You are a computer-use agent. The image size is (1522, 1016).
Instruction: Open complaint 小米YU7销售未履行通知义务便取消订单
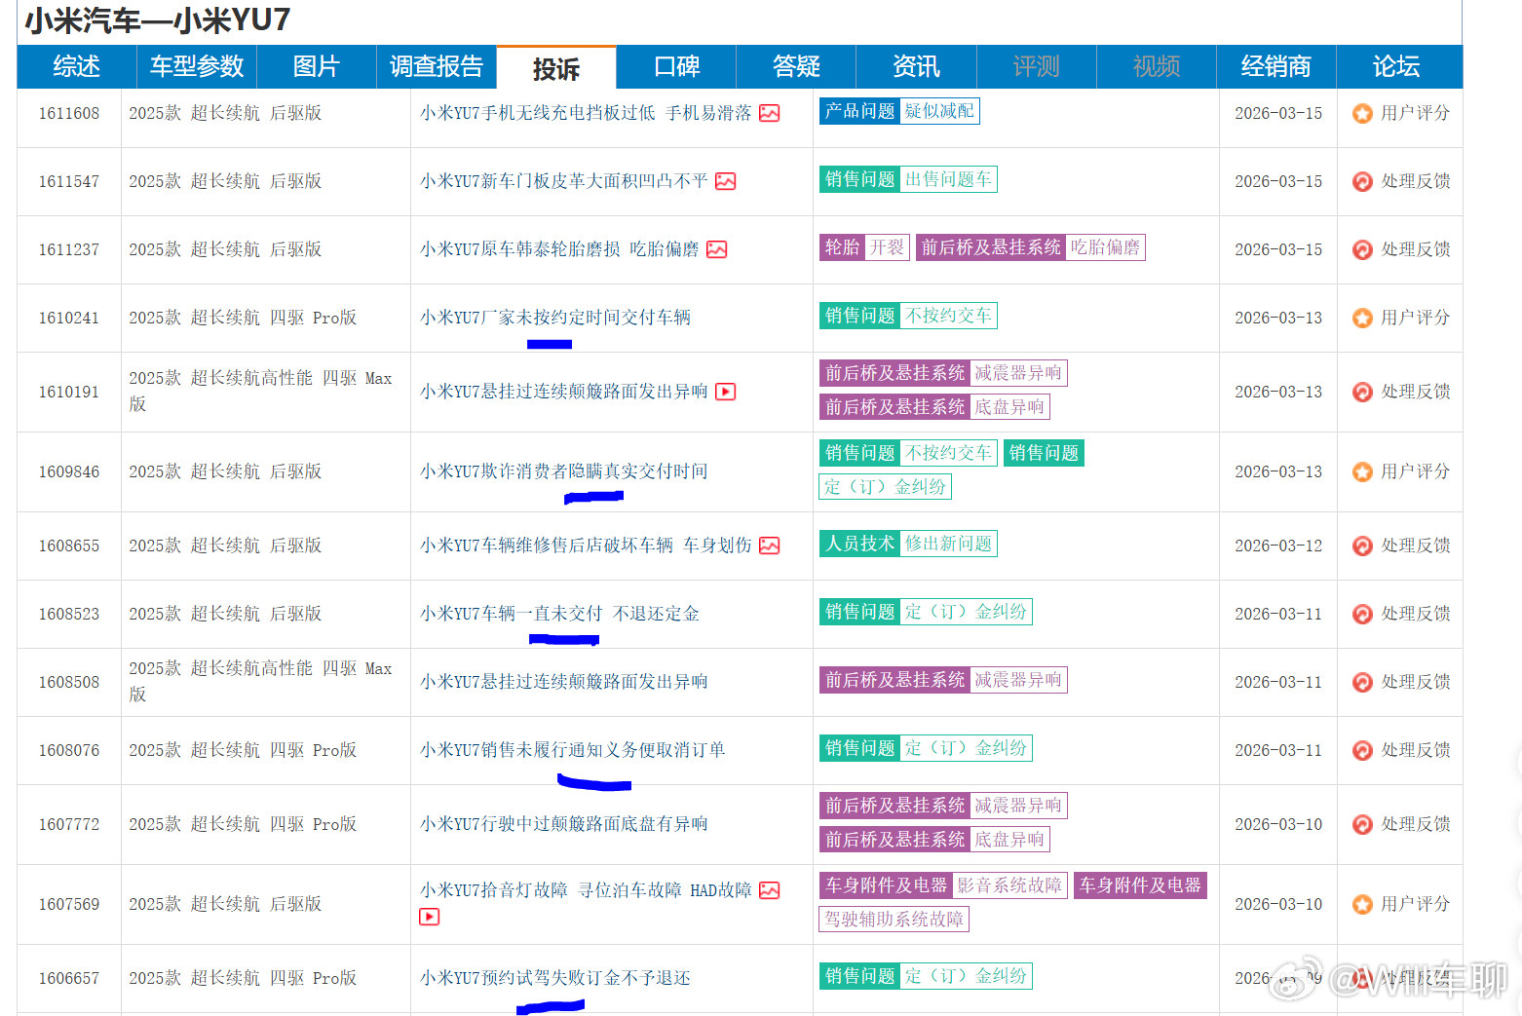(x=573, y=750)
